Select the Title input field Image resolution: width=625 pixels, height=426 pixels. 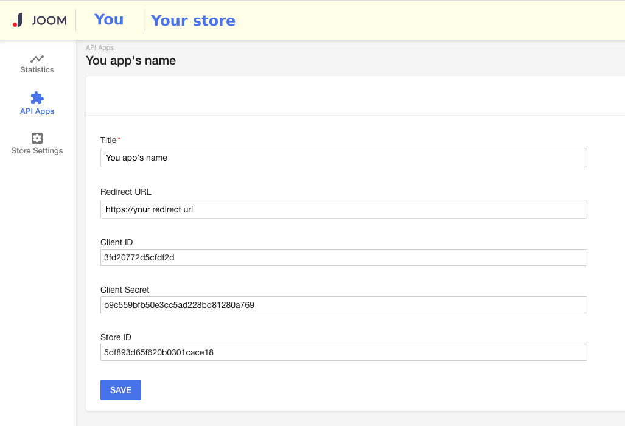pyautogui.click(x=343, y=157)
